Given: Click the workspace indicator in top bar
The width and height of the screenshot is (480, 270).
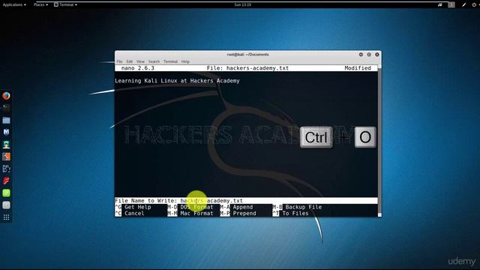Looking at the screenshot, I should coord(451,4).
